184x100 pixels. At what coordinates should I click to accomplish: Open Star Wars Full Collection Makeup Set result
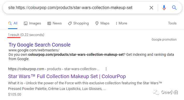click(x=67, y=76)
